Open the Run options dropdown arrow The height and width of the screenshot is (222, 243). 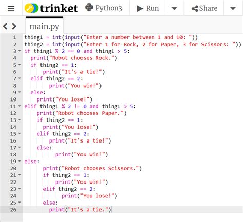(174, 8)
